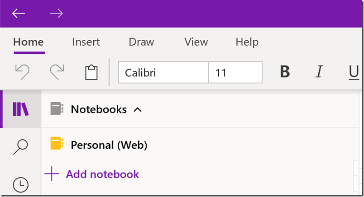Toggle italic formatting
The height and width of the screenshot is (197, 364).
(x=319, y=72)
